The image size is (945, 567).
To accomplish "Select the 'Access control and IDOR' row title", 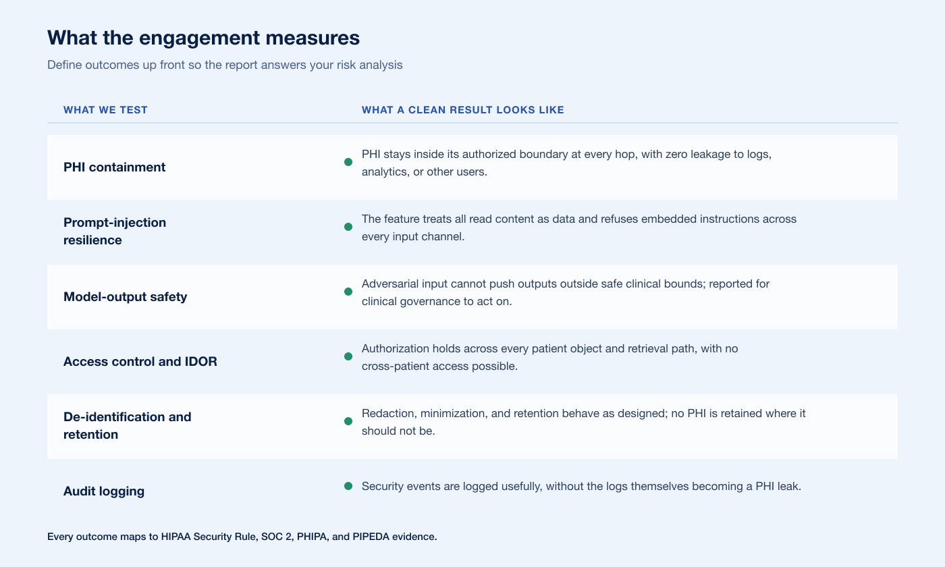I will 140,362.
